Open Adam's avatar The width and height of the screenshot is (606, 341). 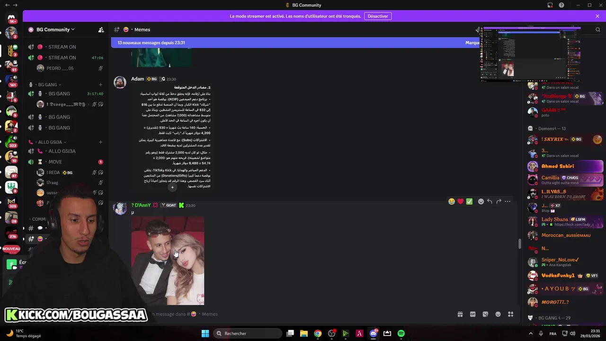coord(120,82)
